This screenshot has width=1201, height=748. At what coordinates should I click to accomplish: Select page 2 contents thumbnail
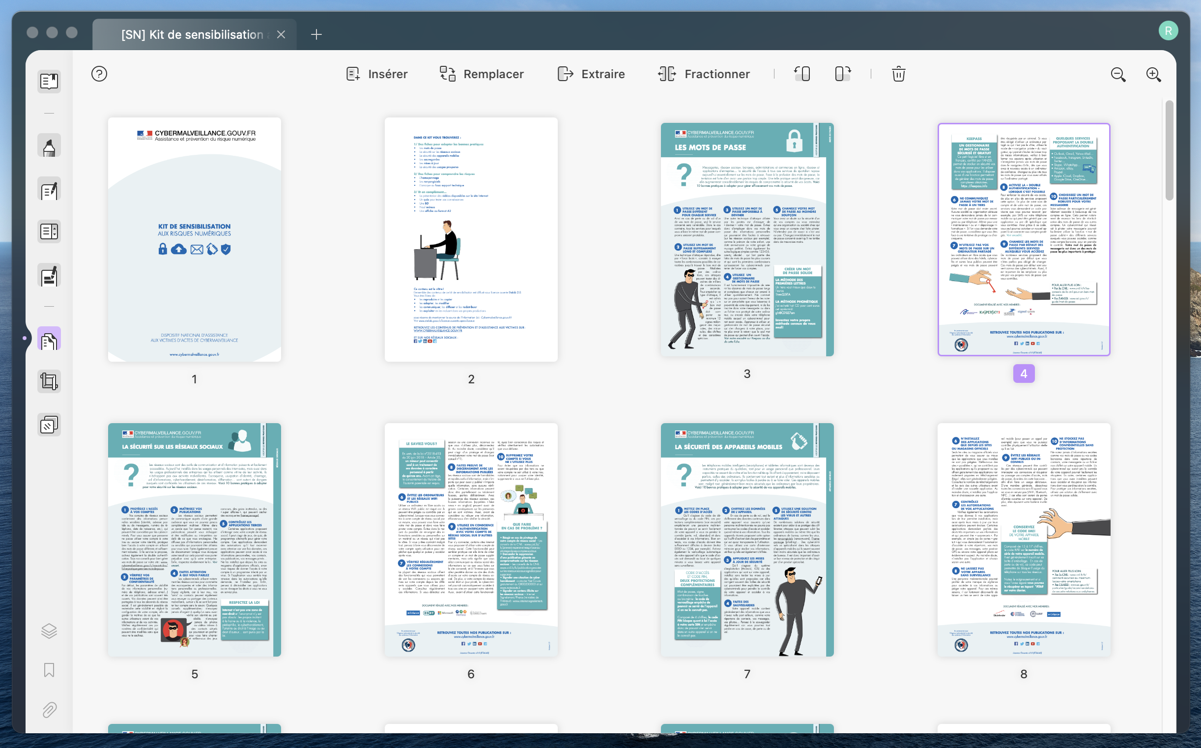[x=471, y=239]
